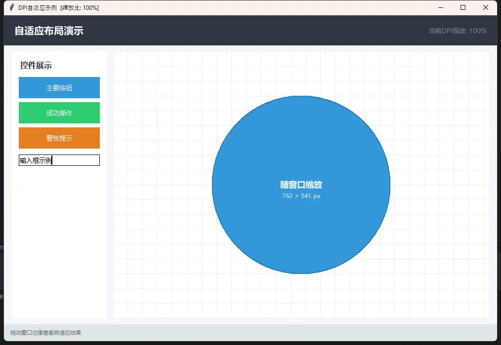Click the top part of the blue circle
501x345 pixels.
point(301,118)
